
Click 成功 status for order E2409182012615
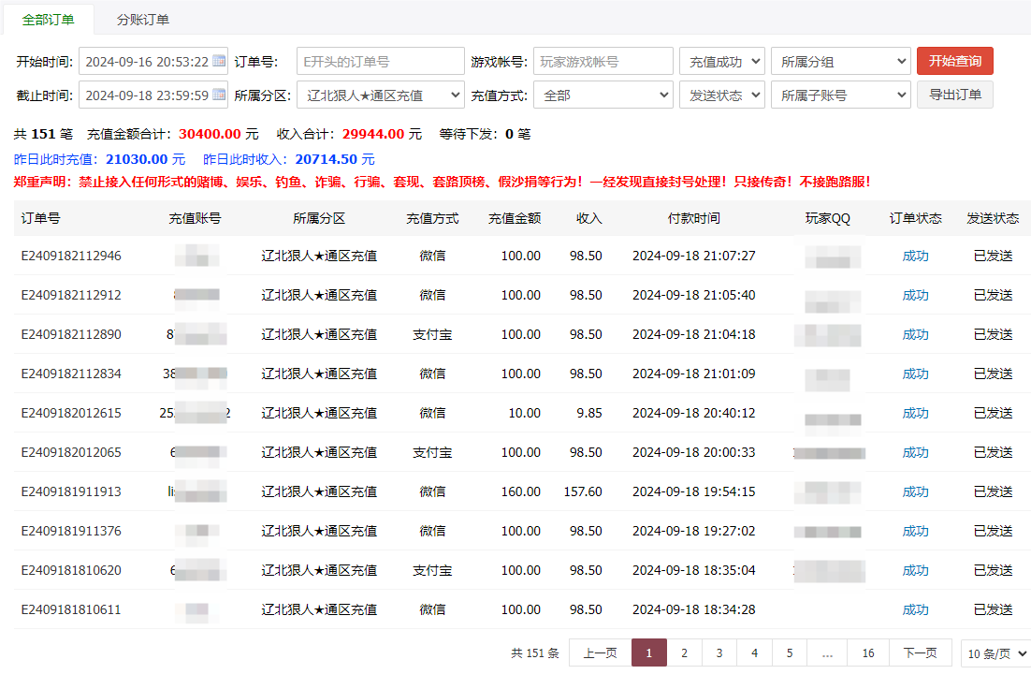pos(915,413)
